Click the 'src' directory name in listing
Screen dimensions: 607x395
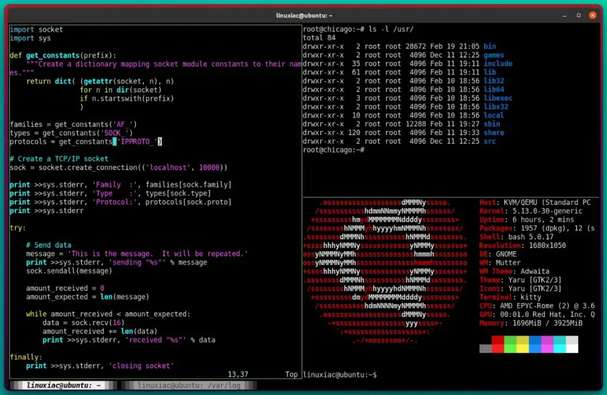pos(490,141)
